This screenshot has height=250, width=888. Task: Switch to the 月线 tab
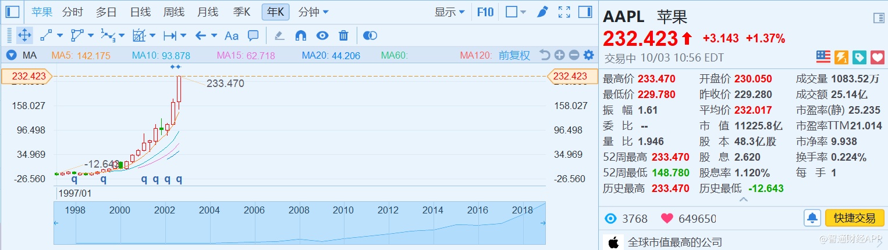coord(208,12)
